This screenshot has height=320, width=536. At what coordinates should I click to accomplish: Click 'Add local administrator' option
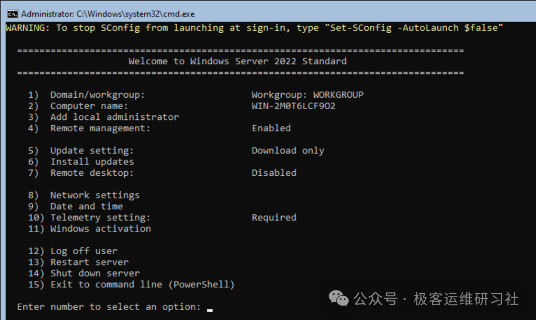click(x=114, y=117)
